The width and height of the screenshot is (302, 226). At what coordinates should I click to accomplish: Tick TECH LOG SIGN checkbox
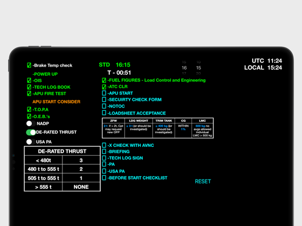pos(104,158)
